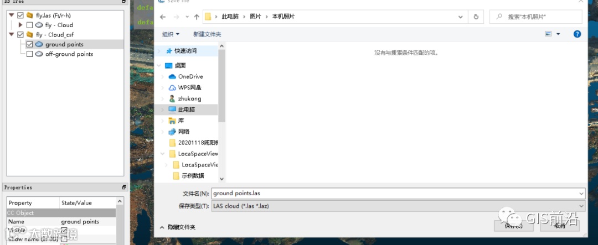This screenshot has width=598, height=245.
Task: Open view options dropdown arrow
Action: pos(558,34)
